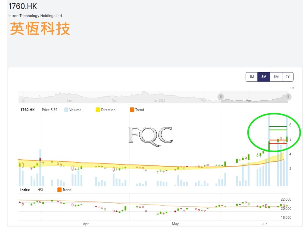Click the lower dark red price level line

(278, 144)
